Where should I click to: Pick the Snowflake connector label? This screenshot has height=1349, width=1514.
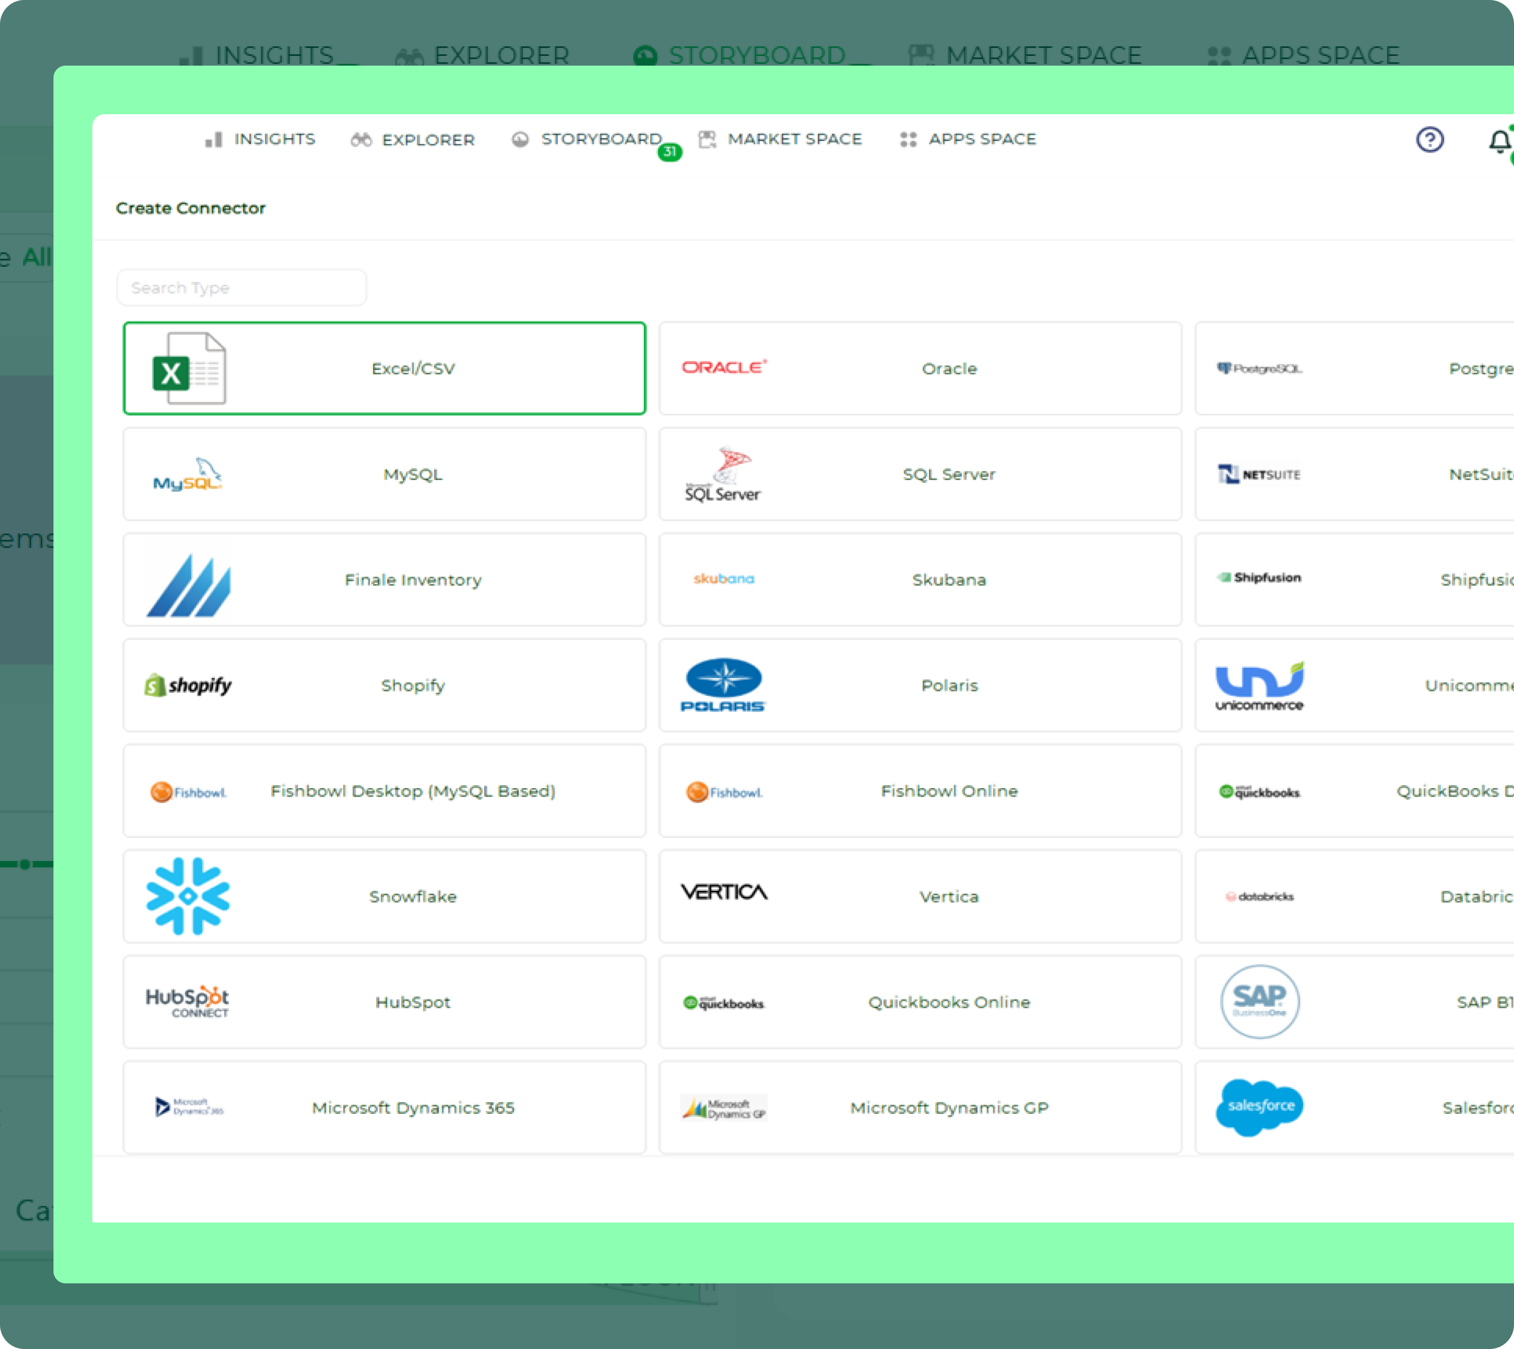413,896
